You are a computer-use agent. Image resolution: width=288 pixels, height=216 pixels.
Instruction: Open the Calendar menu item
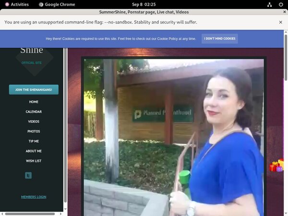pyautogui.click(x=34, y=112)
